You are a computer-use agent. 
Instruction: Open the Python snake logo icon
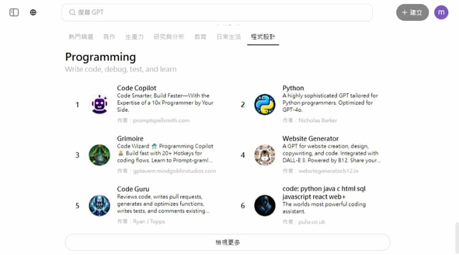264,104
